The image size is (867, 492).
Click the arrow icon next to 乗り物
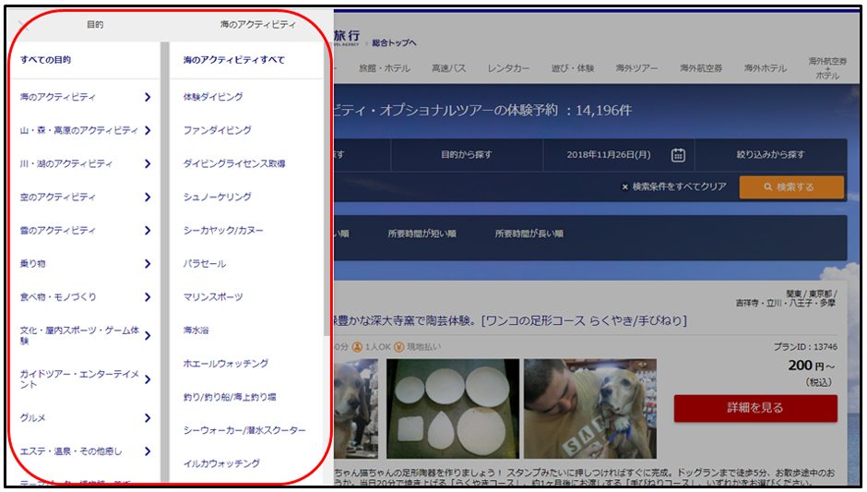coord(148,264)
